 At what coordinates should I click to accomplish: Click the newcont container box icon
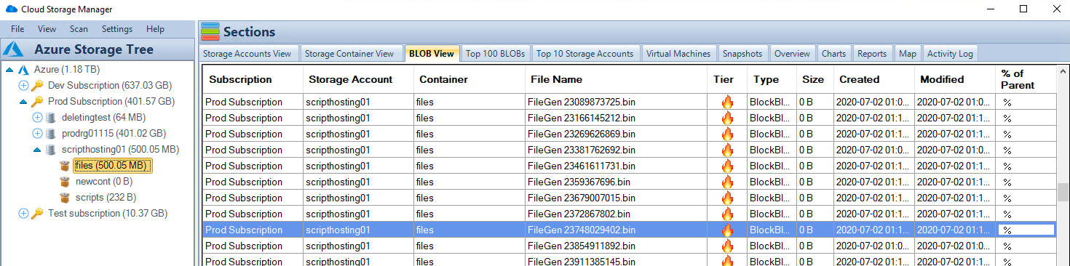coord(65,182)
